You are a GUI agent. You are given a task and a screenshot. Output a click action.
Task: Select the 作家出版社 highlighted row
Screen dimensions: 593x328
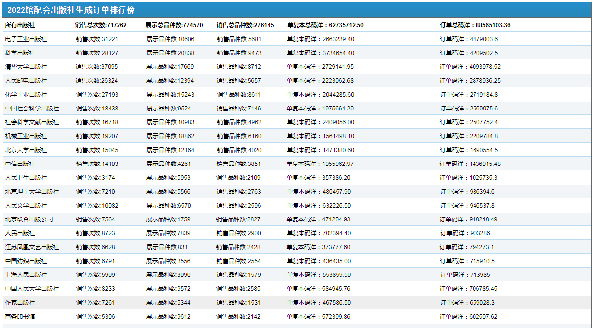20,303
